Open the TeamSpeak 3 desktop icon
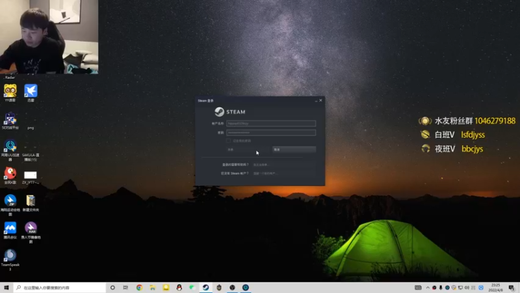This screenshot has width=520, height=293. [x=10, y=260]
